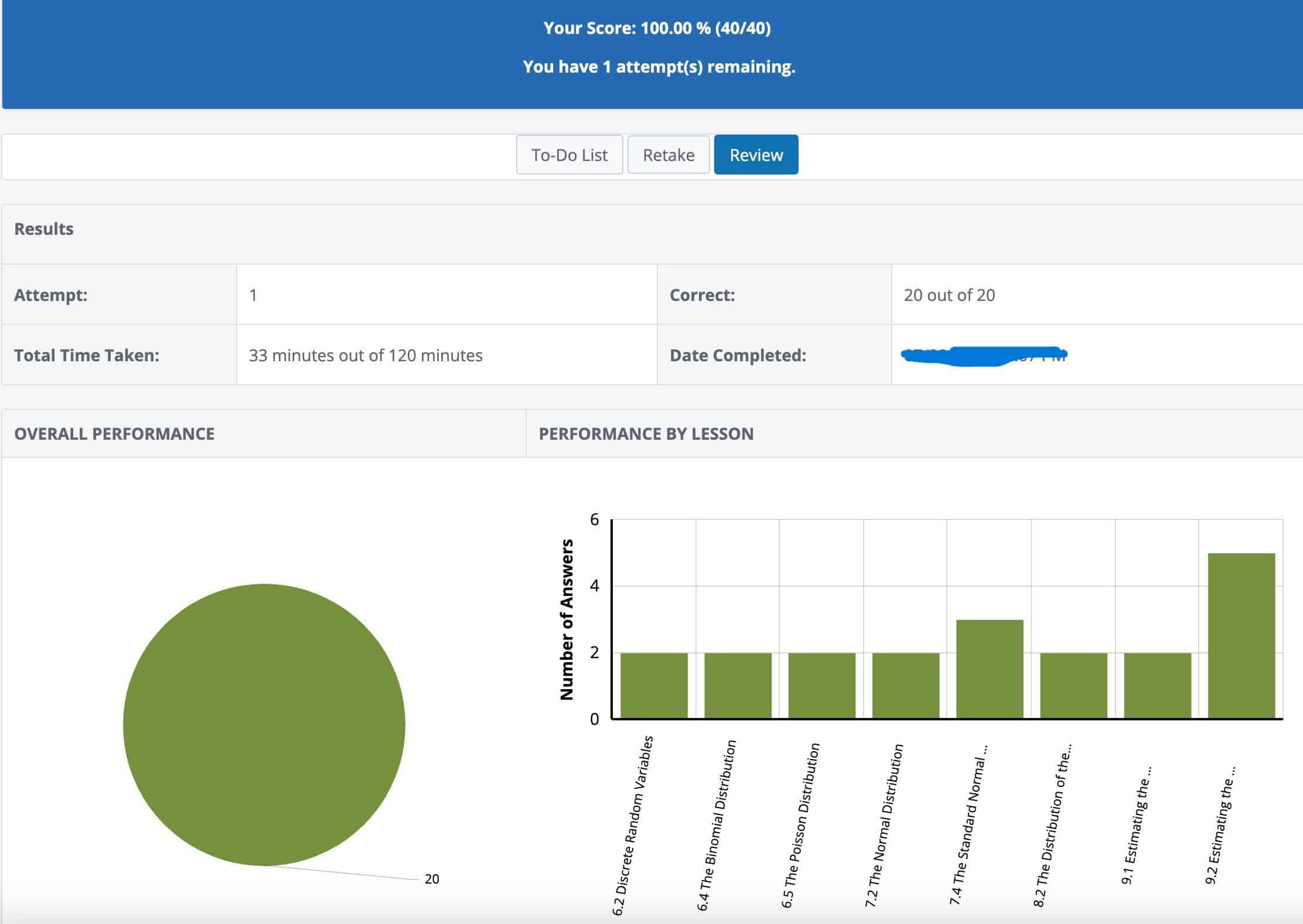Click the 6.4 Binomial Distribution bar

(738, 685)
